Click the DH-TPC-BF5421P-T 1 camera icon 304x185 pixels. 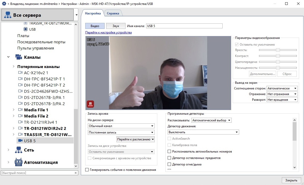tap(20, 79)
